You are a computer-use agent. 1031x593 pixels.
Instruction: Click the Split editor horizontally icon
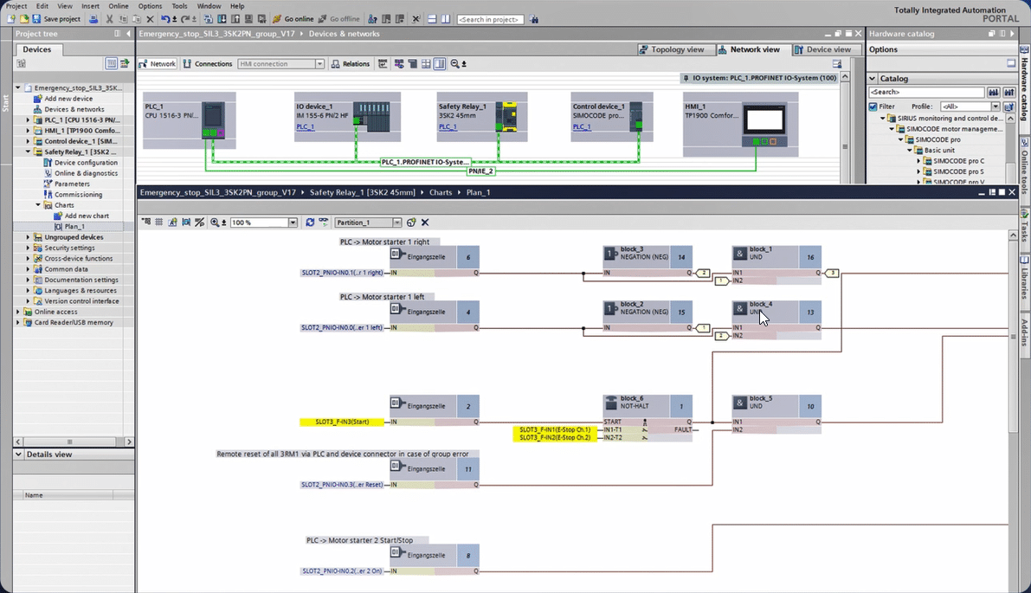tap(432, 19)
